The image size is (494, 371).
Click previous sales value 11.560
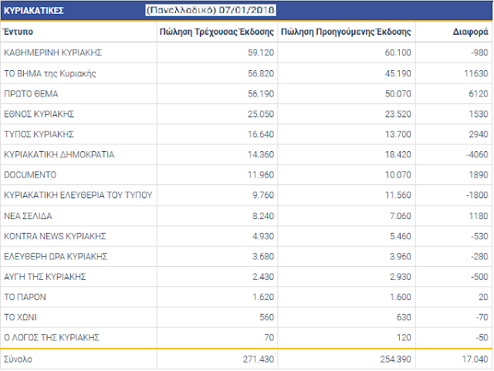[398, 195]
